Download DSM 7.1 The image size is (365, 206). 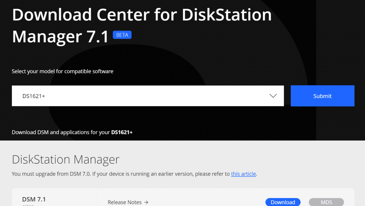pos(283,202)
